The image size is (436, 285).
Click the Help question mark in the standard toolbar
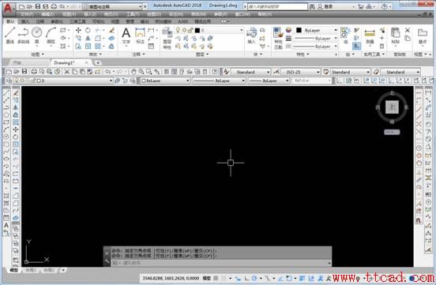pyautogui.click(x=214, y=72)
